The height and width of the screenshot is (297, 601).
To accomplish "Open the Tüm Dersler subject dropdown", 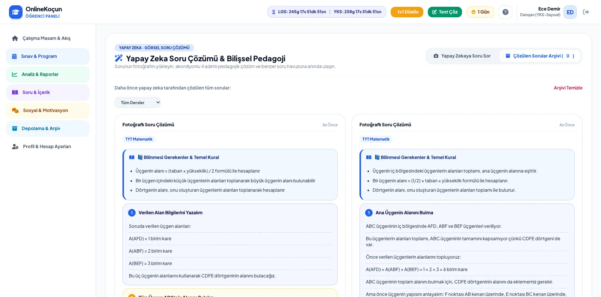I will [x=137, y=103].
